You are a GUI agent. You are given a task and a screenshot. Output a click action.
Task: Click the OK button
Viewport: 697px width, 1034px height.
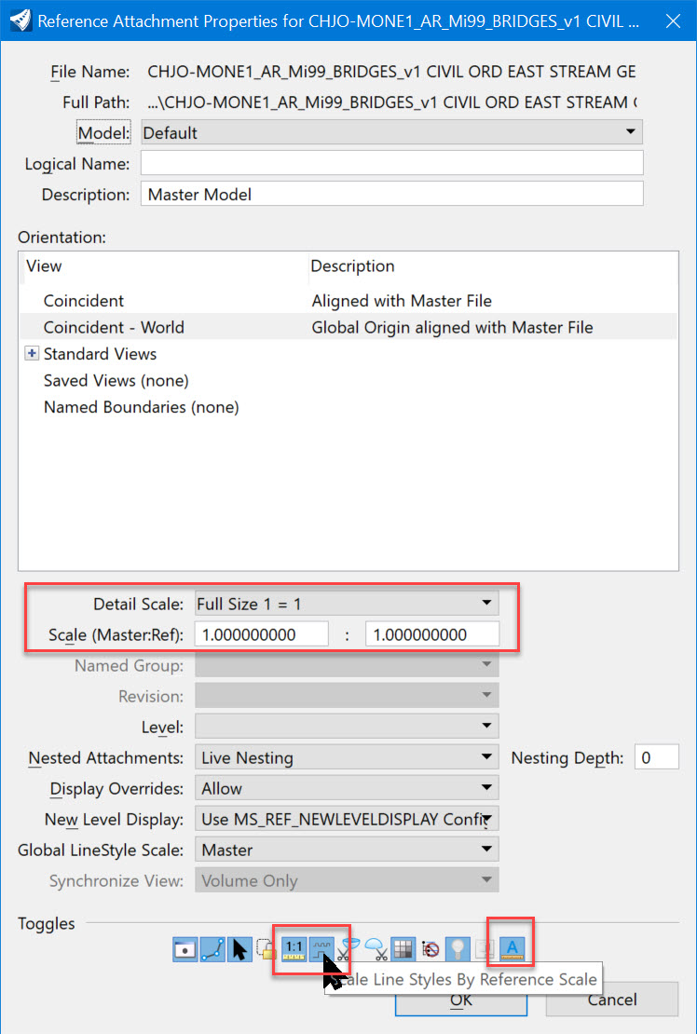pyautogui.click(x=461, y=1000)
